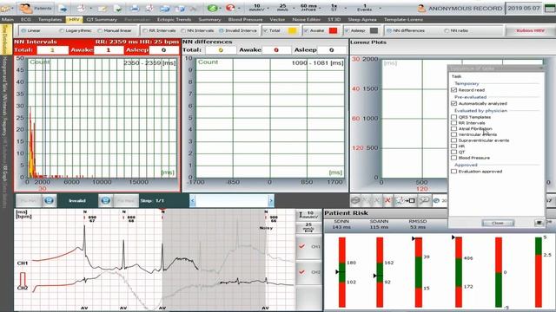The height and width of the screenshot is (312, 556).
Task: Check Evaluation approved checkbox
Action: coord(453,172)
